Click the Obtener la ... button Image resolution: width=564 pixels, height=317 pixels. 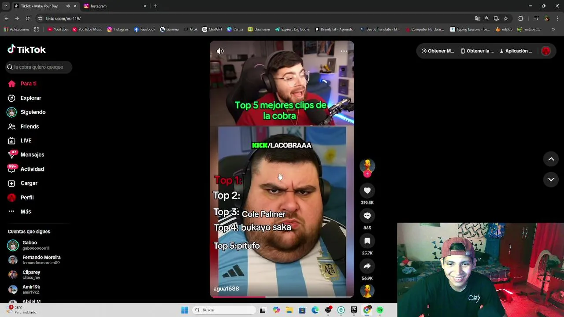coord(477,51)
